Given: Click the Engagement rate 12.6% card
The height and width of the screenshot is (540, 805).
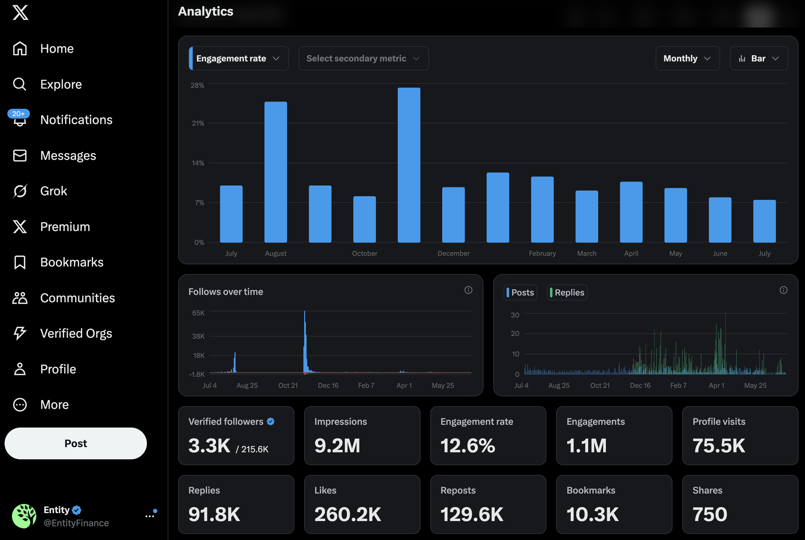Looking at the screenshot, I should coord(488,436).
